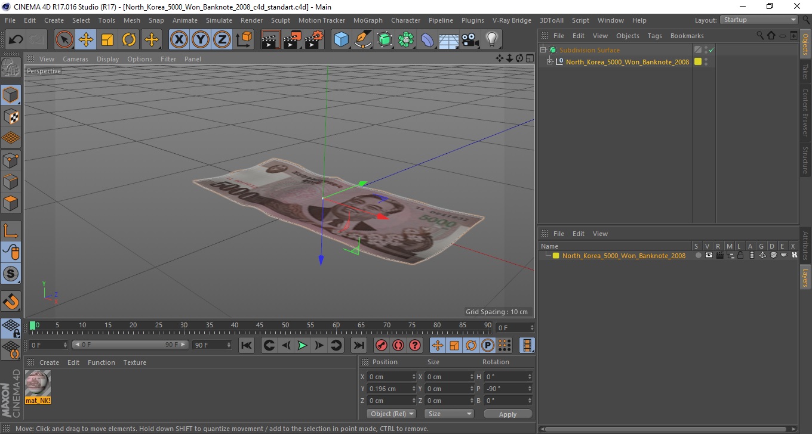The width and height of the screenshot is (812, 434).
Task: Select the Live Selection tool
Action: point(64,40)
